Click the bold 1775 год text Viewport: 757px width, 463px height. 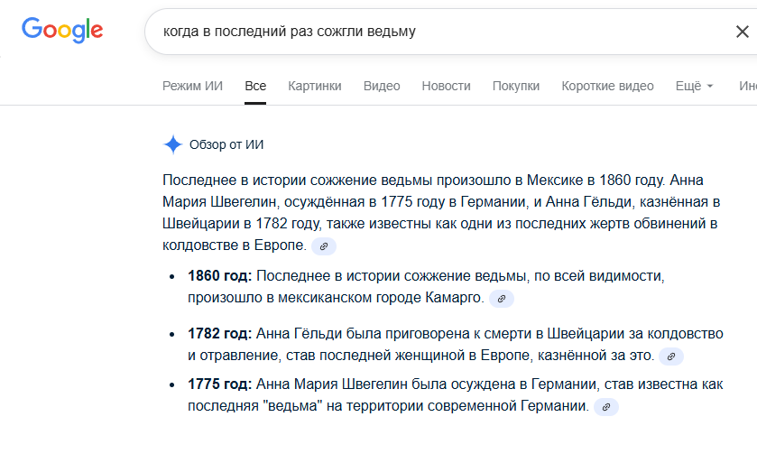click(219, 384)
